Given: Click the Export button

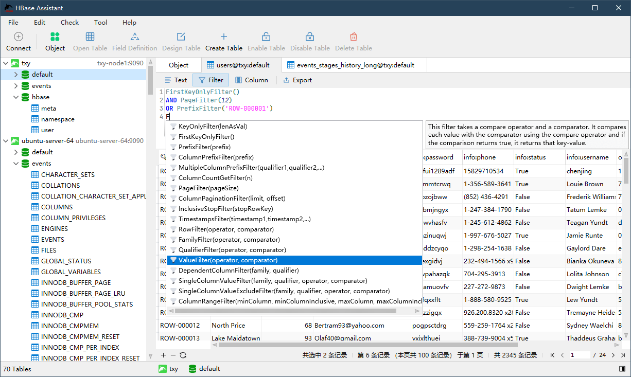Looking at the screenshot, I should tap(297, 80).
